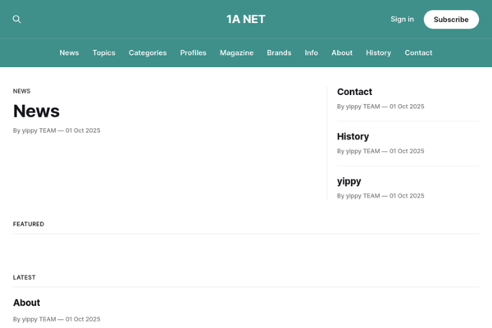This screenshot has width=492, height=328.
Task: Click the search magnifier icon
Action: coord(17,20)
